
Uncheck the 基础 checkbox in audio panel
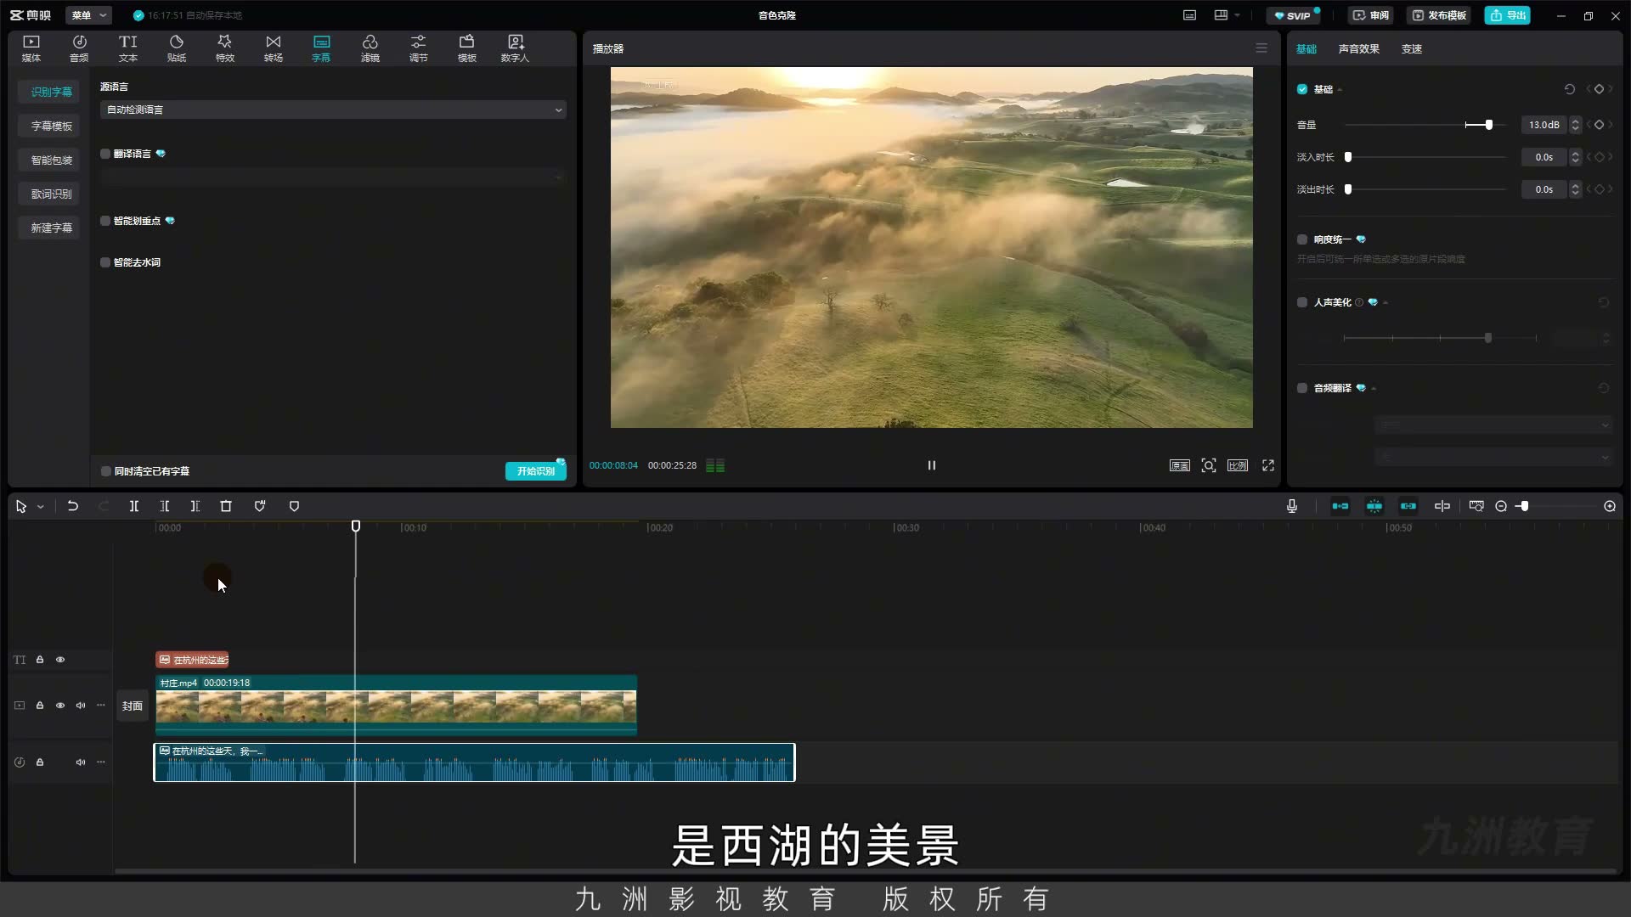[x=1302, y=89]
